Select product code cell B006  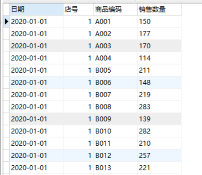click(x=116, y=82)
